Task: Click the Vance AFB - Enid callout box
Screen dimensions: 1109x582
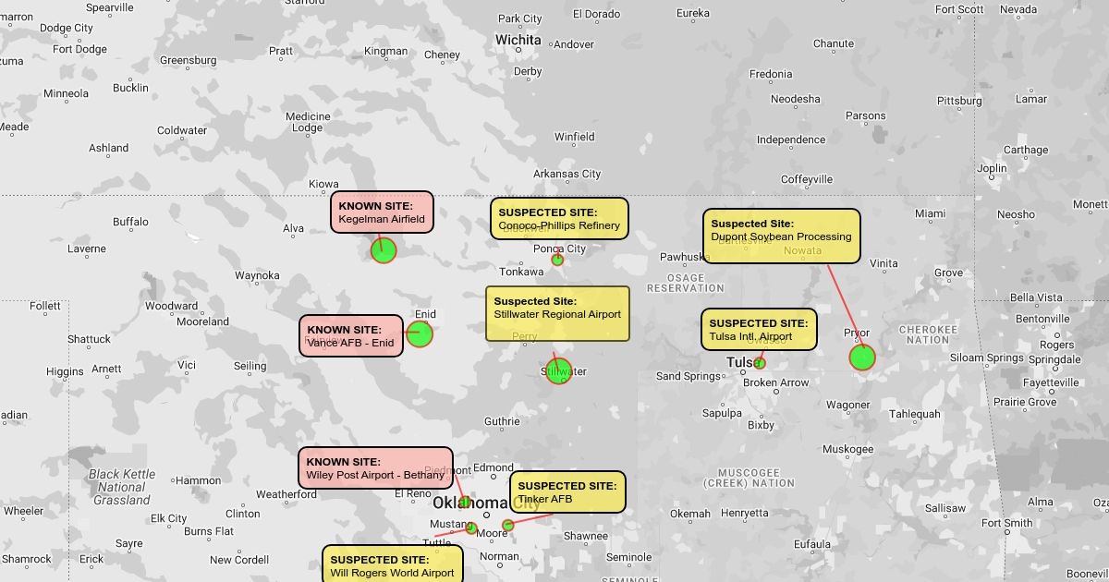Action: pyautogui.click(x=350, y=335)
